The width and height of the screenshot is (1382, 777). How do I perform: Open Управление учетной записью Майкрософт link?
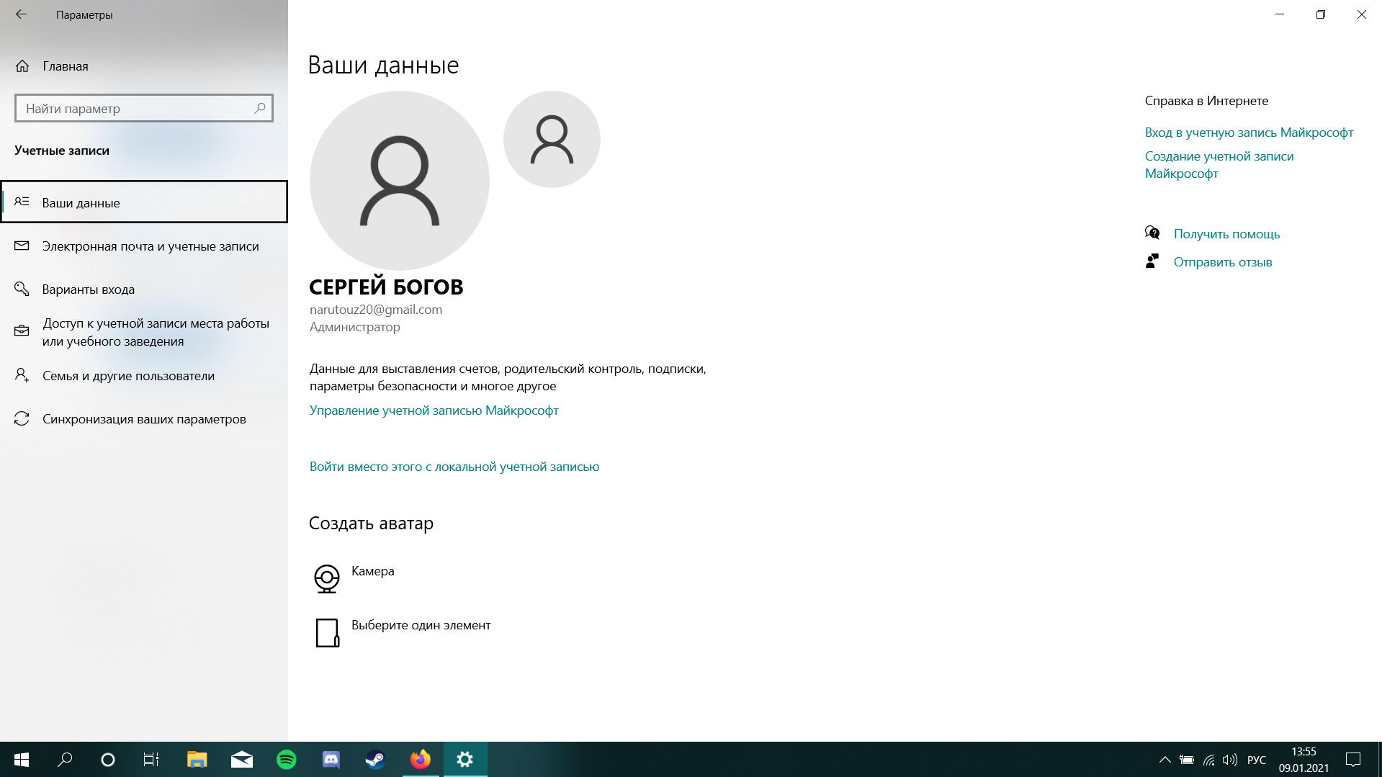(x=434, y=410)
